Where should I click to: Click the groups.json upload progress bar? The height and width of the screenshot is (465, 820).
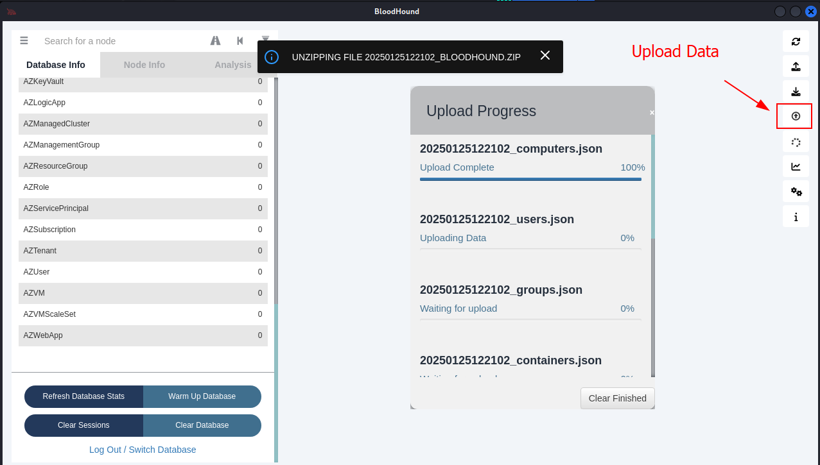[530, 319]
